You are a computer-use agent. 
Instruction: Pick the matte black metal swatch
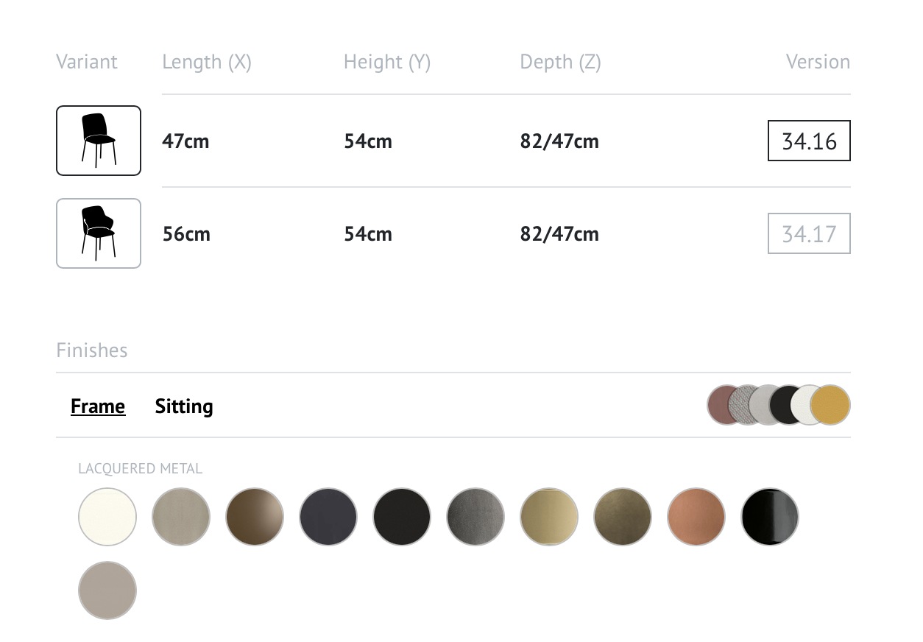(402, 517)
